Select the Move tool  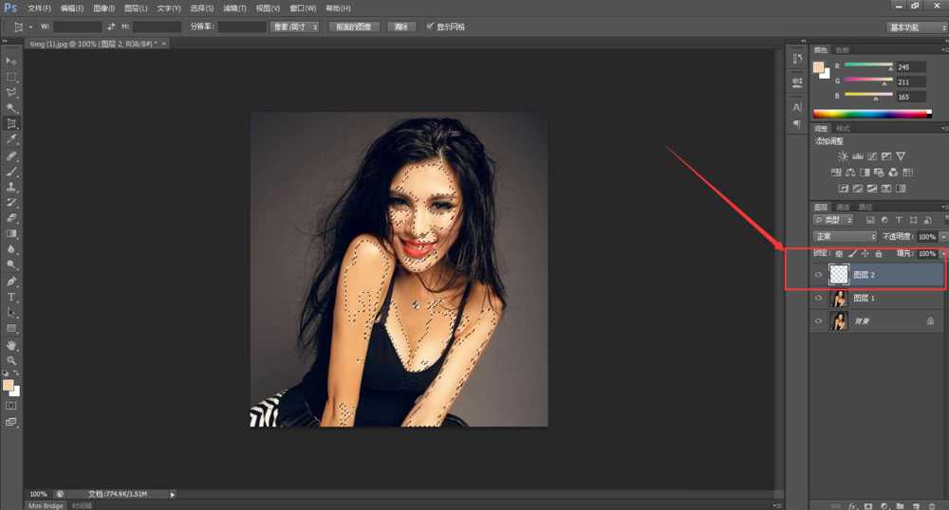[11, 61]
